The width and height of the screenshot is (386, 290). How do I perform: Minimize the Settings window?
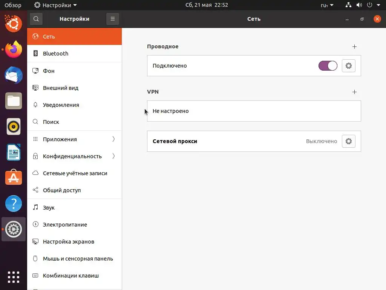(347, 19)
